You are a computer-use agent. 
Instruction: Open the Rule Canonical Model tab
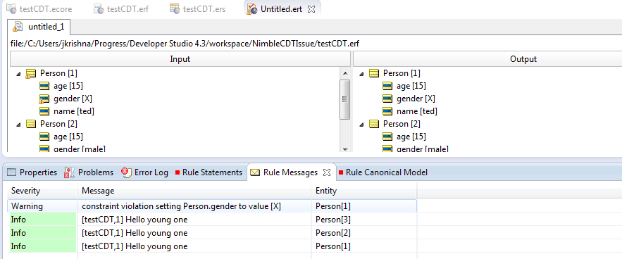coord(383,172)
